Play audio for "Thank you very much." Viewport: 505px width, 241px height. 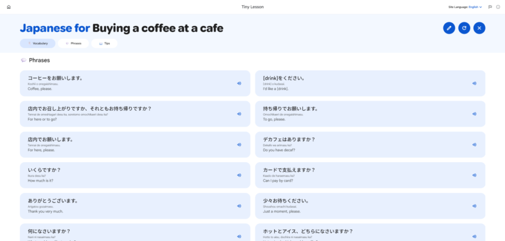tap(239, 206)
